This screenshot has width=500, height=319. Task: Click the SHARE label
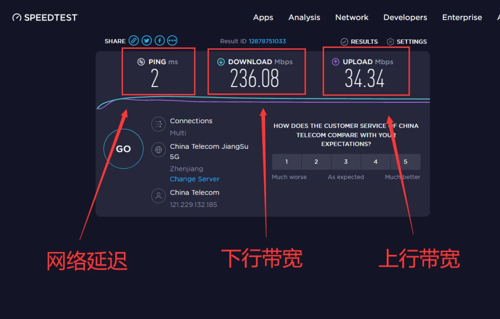pos(115,41)
